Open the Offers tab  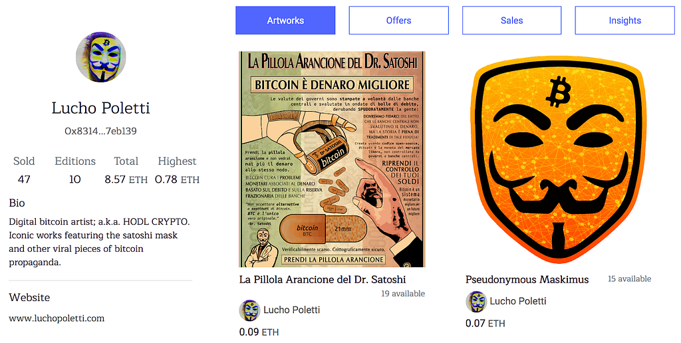(x=399, y=21)
